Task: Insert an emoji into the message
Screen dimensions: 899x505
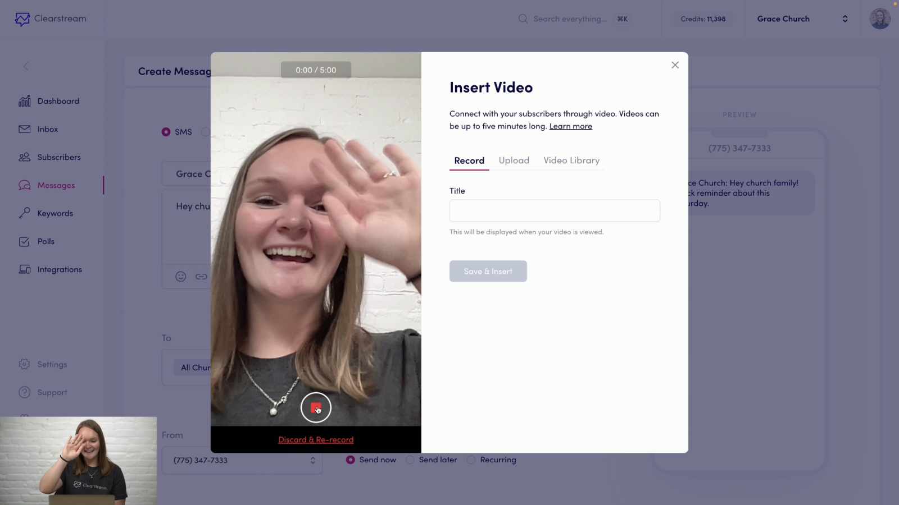Action: pos(180,277)
